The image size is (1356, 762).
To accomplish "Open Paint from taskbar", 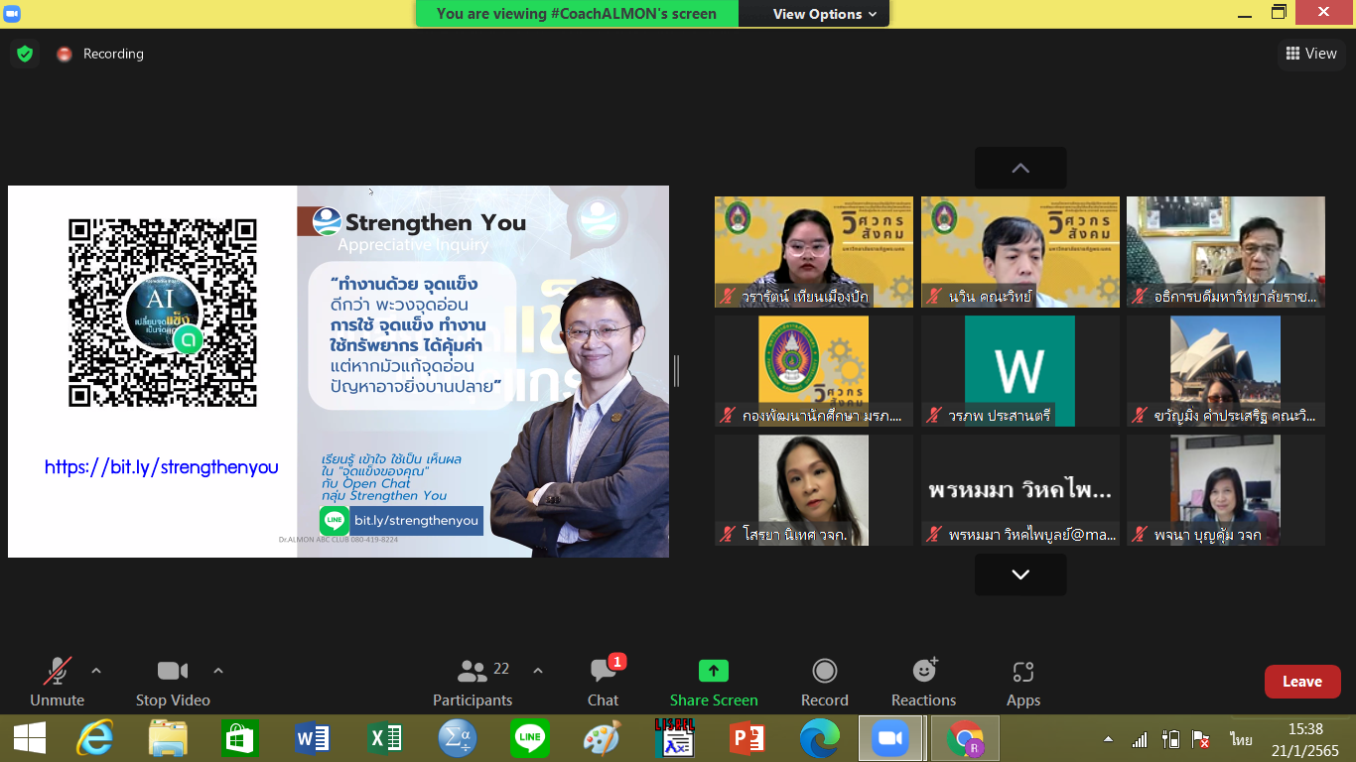I will coord(602,738).
